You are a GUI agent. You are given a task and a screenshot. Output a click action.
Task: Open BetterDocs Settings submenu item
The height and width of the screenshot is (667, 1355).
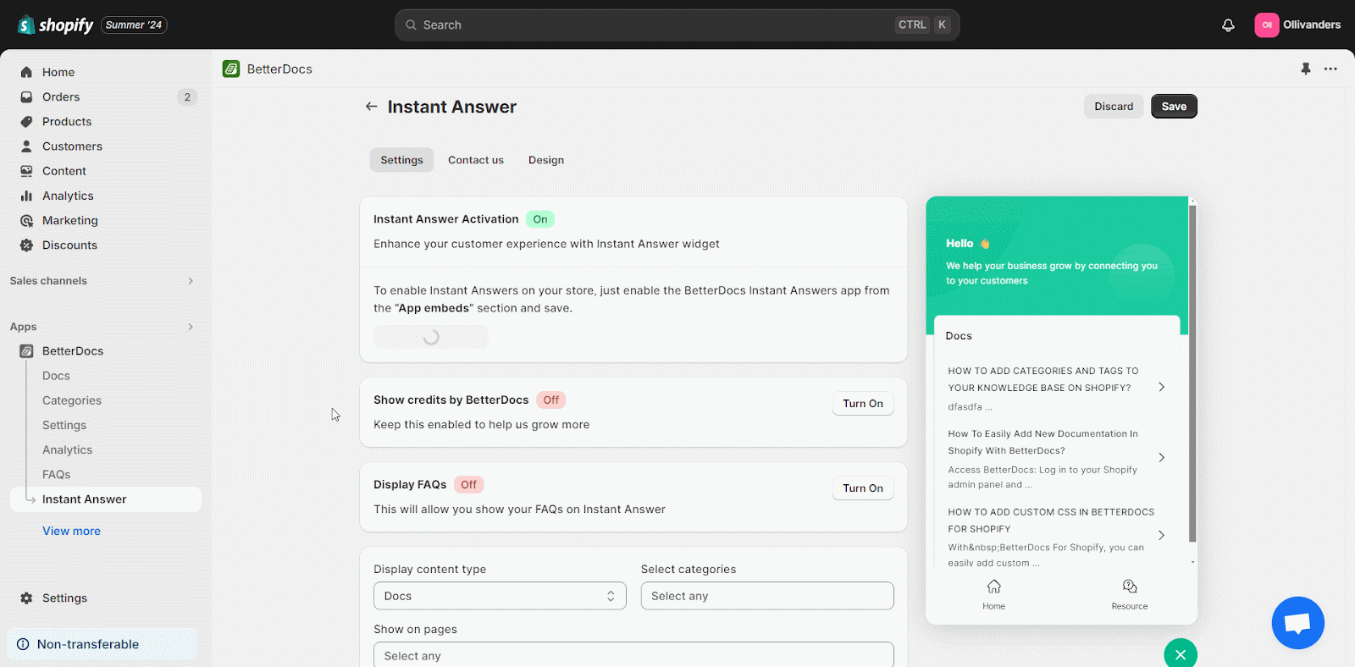tap(64, 425)
